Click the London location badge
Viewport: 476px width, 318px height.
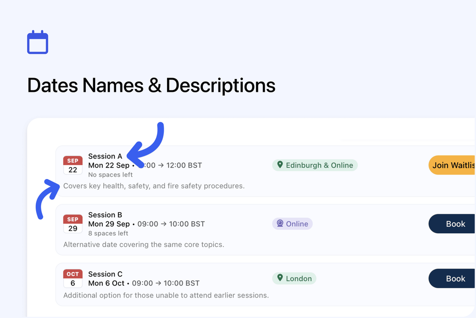pos(294,278)
